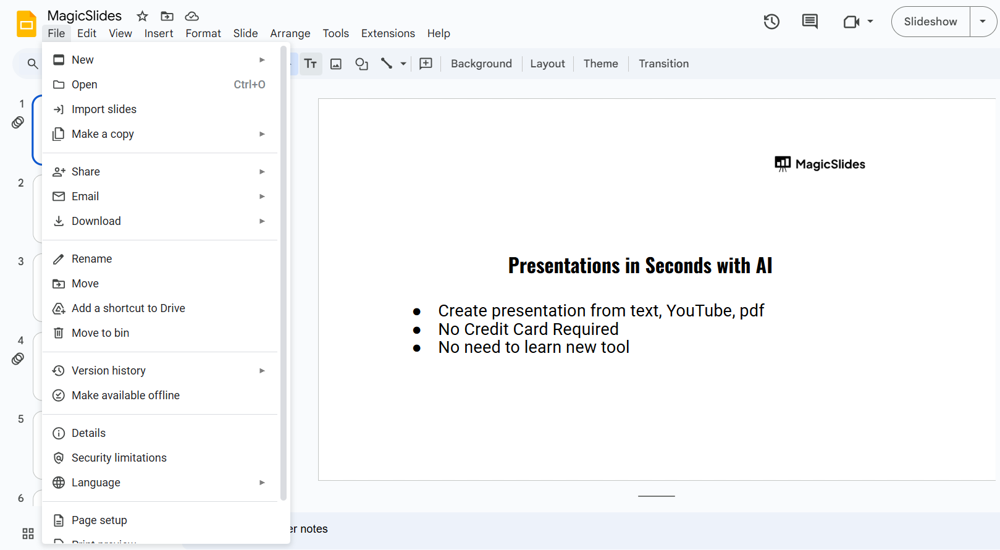Click the bullet 'Create presentation from text, YouTube, pdf'

click(601, 311)
